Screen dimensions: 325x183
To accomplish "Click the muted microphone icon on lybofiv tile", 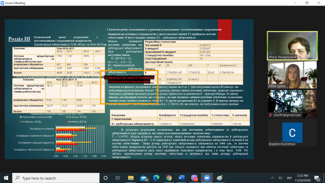I will pyautogui.click(x=270, y=115).
